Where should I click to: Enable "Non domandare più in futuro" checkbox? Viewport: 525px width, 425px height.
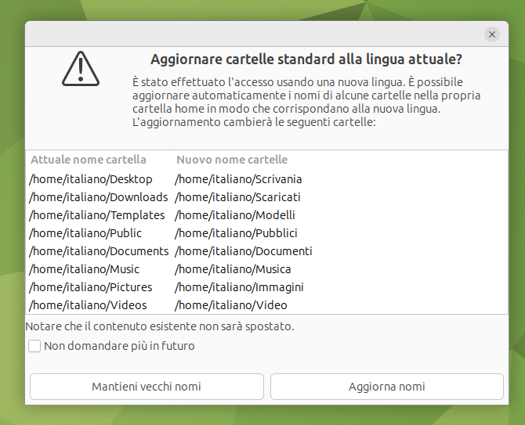pyautogui.click(x=34, y=346)
